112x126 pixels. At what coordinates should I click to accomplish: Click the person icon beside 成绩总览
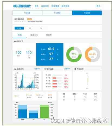15,41
